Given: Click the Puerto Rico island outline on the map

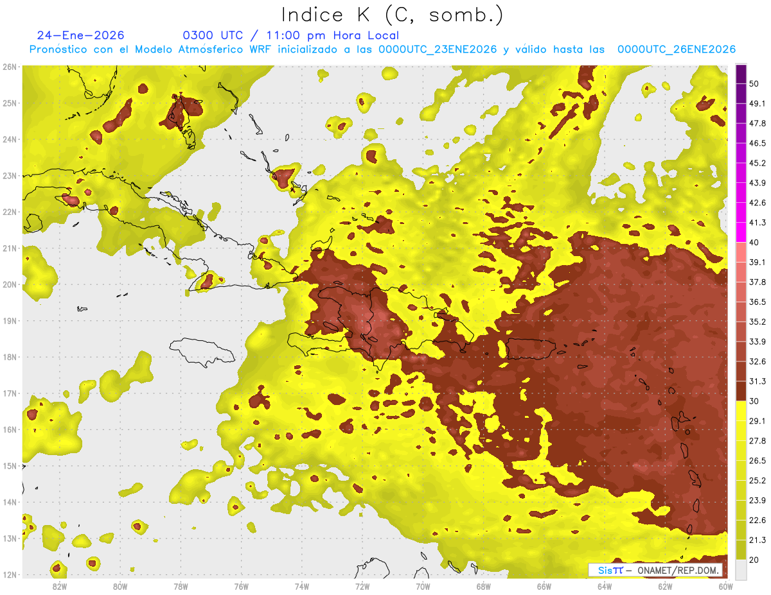Looking at the screenshot, I should (531, 349).
